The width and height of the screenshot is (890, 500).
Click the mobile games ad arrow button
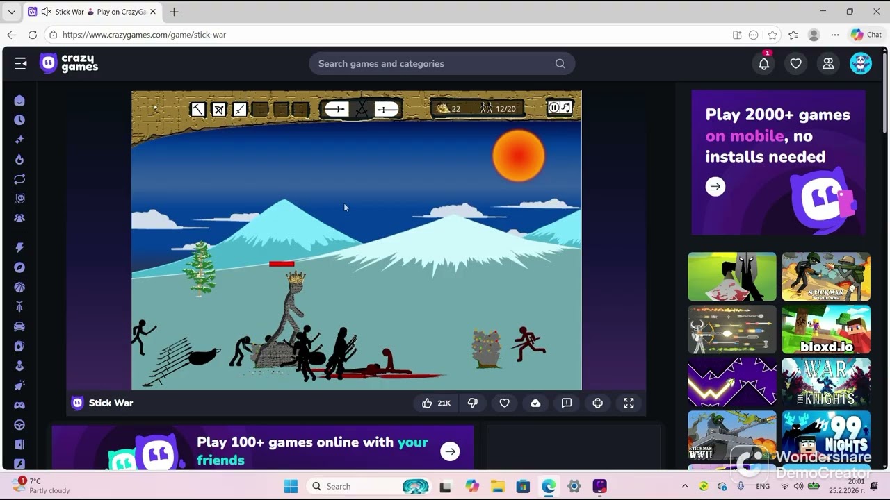[715, 186]
